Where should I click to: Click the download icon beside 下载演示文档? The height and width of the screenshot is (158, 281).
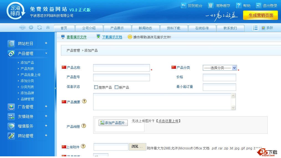click(98, 36)
